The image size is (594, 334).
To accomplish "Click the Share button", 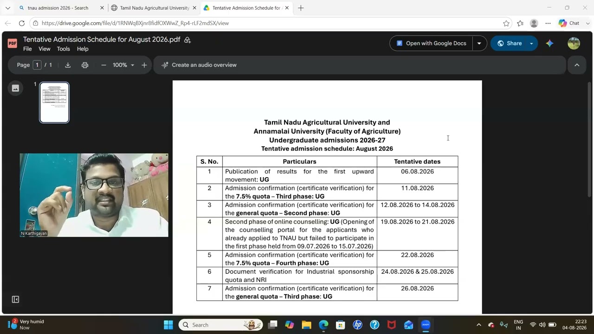I will click(509, 43).
